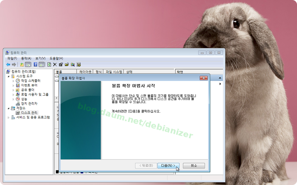Image resolution: width=297 pixels, height=185 pixels.
Task: Select the 디스크 관리 tree item
Action: (x=27, y=113)
